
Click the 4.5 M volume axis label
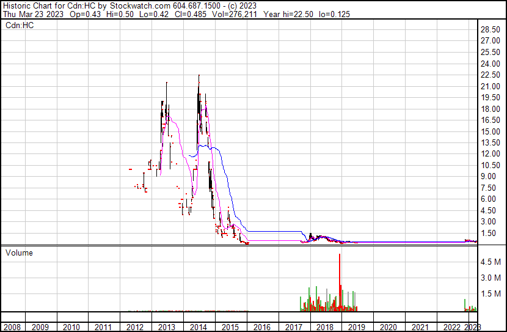[491, 262]
